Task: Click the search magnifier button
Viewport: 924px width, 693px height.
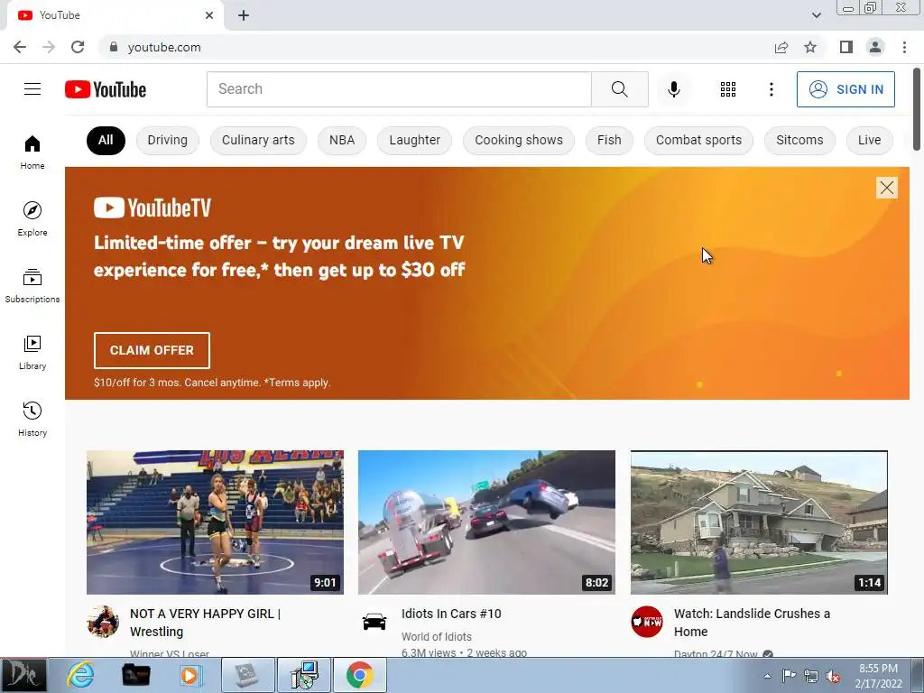Action: 619,89
